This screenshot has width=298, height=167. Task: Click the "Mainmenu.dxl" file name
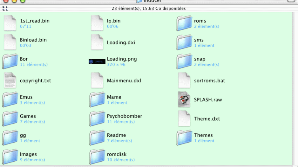click(x=124, y=80)
